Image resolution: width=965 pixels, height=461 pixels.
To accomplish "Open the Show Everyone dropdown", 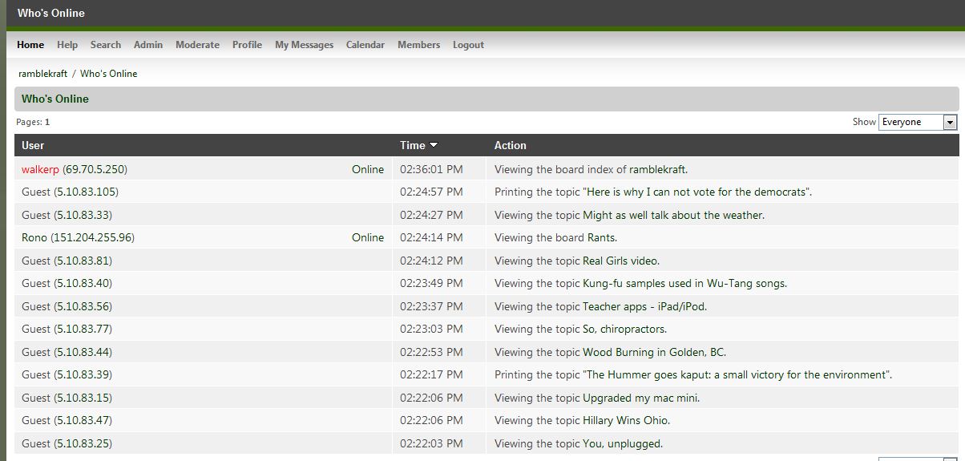I will (x=918, y=122).
